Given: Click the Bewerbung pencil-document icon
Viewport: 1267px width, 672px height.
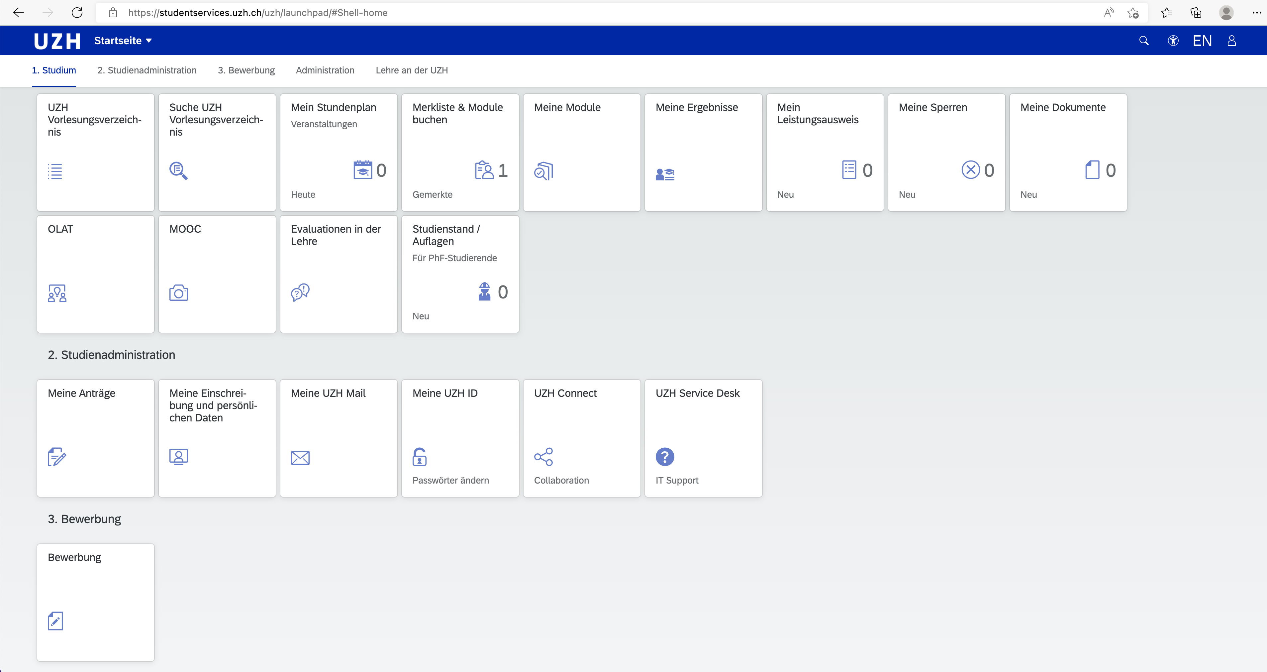Looking at the screenshot, I should click(55, 621).
